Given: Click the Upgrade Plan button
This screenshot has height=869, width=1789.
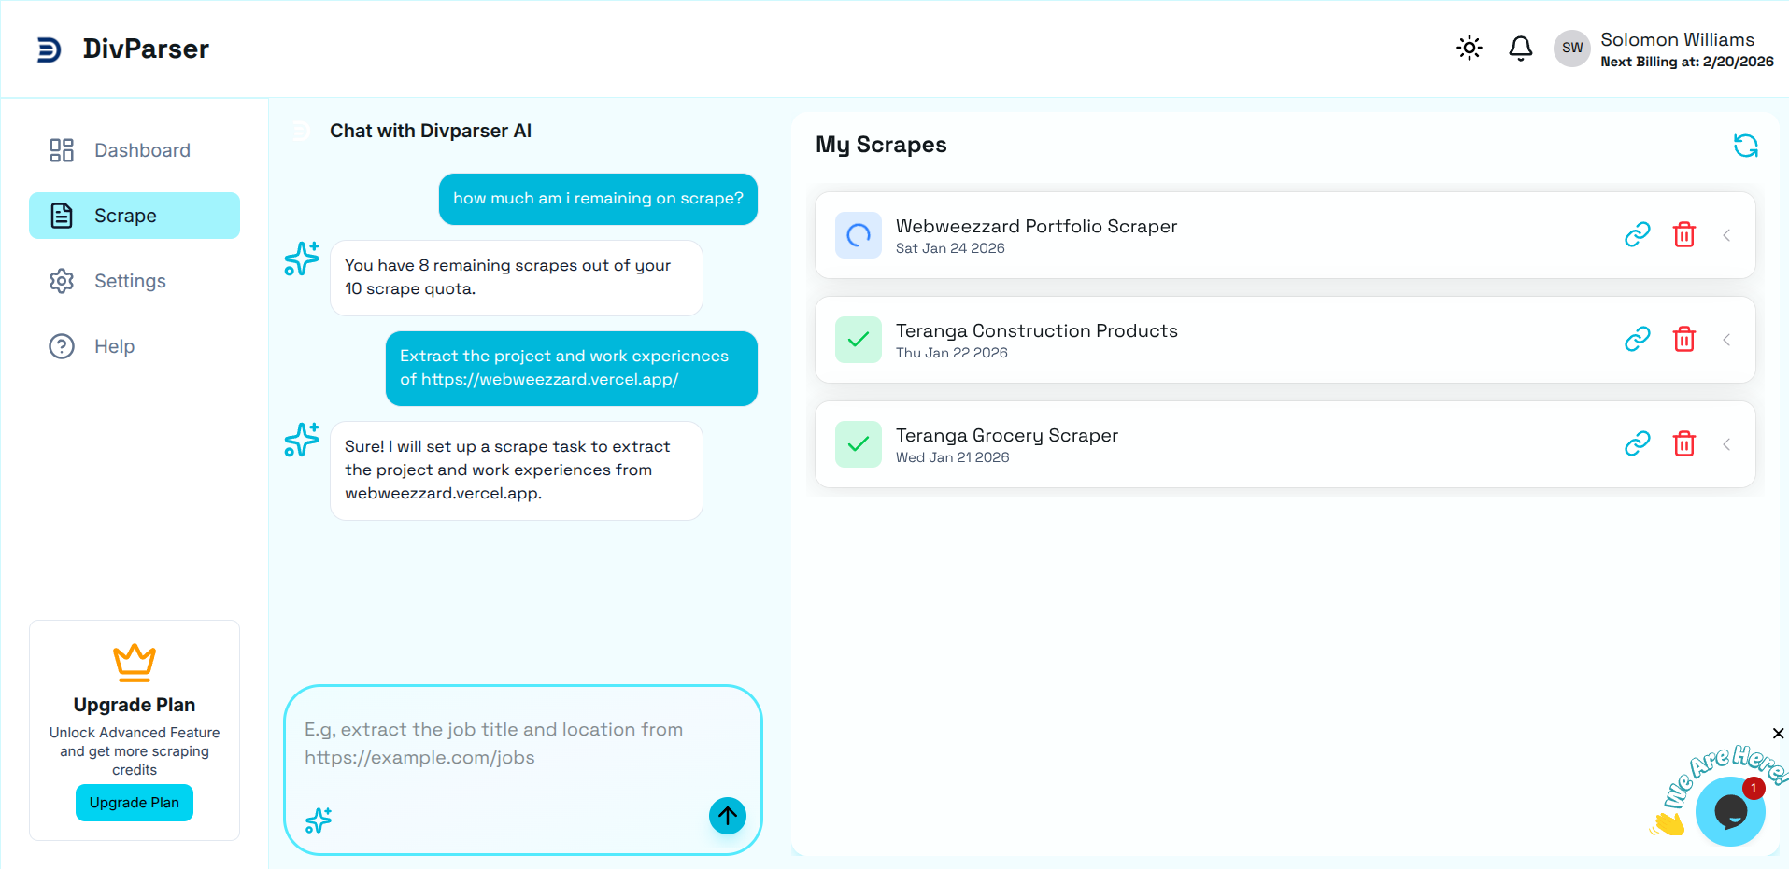Looking at the screenshot, I should pyautogui.click(x=134, y=802).
